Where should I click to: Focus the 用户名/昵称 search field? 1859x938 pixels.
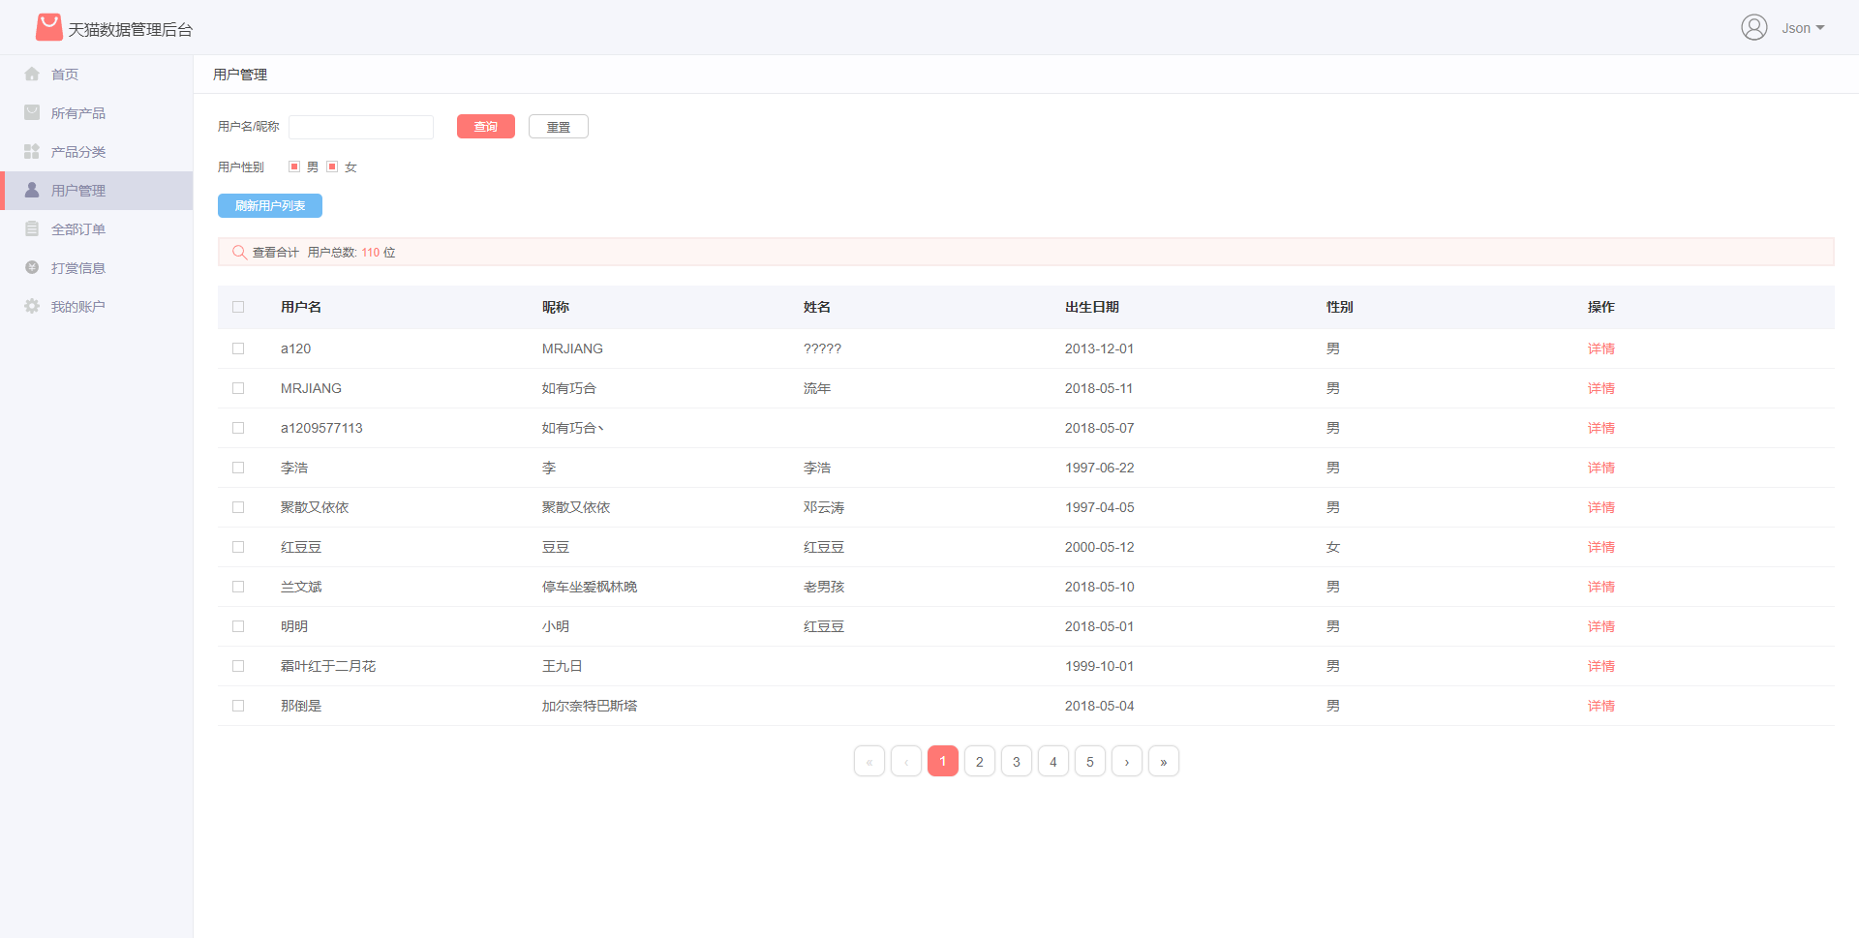[361, 127]
